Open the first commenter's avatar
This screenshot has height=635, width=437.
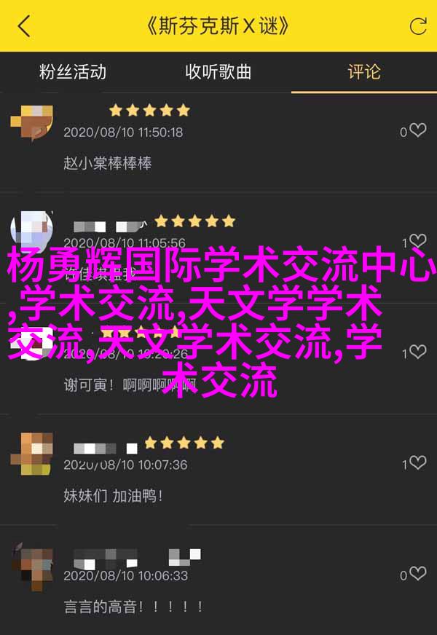32,123
